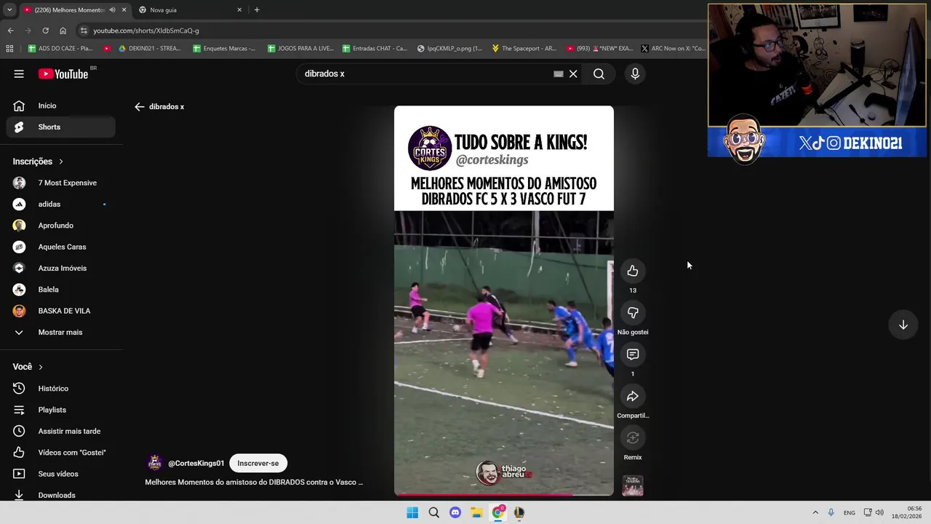Go to browser home page
931x524 pixels.
tap(63, 31)
